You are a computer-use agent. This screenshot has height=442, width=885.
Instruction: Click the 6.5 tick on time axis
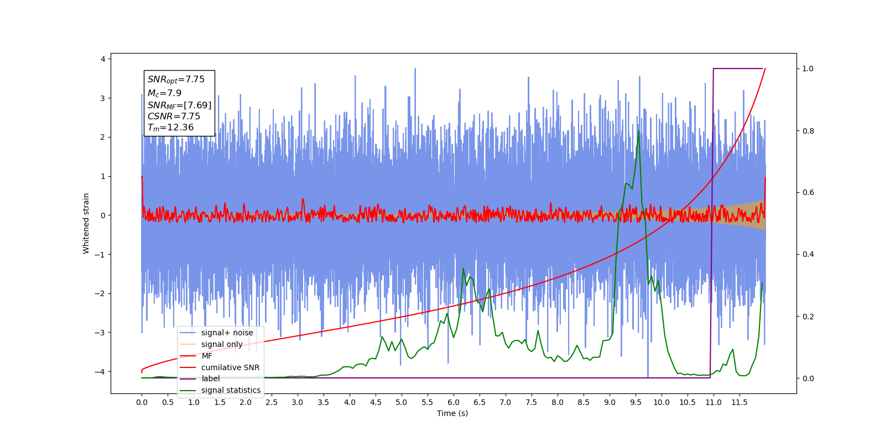[x=480, y=402]
